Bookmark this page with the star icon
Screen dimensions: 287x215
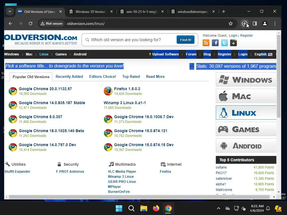click(231, 24)
